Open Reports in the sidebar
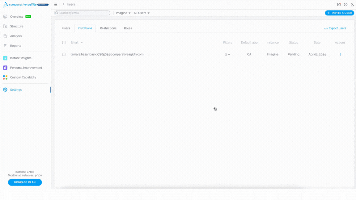The width and height of the screenshot is (356, 200). tap(15, 46)
